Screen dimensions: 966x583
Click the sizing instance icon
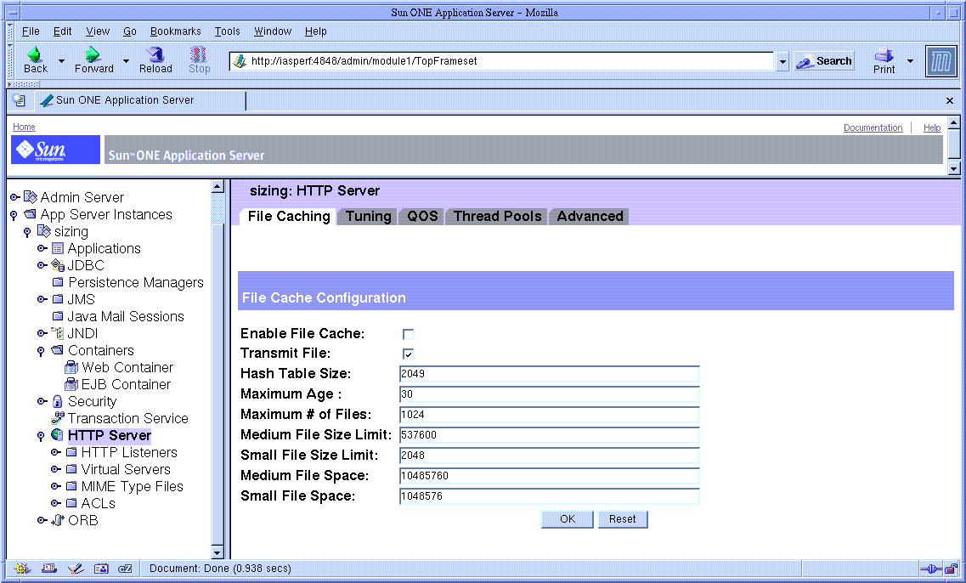(x=43, y=231)
